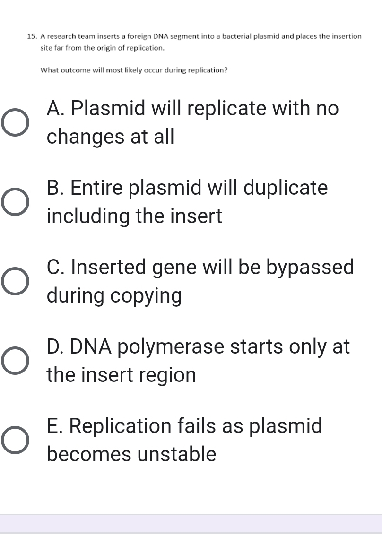This screenshot has width=382, height=545.
Task: Click the lavender bar at the bottom
Action: pyautogui.click(x=191, y=524)
